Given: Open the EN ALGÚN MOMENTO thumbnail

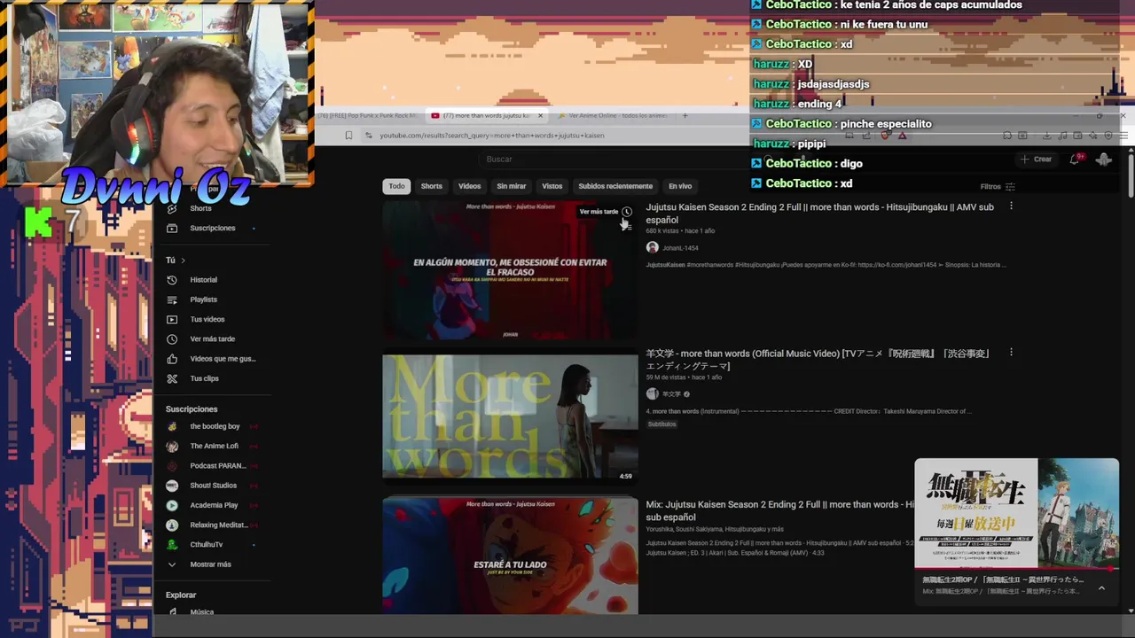Looking at the screenshot, I should (x=510, y=270).
